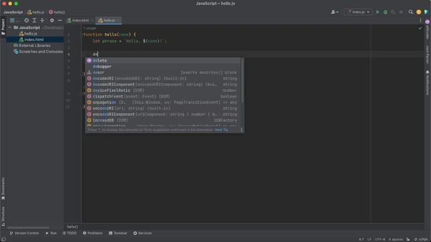Open the orange IDE updates avatar icon

pyautogui.click(x=419, y=12)
